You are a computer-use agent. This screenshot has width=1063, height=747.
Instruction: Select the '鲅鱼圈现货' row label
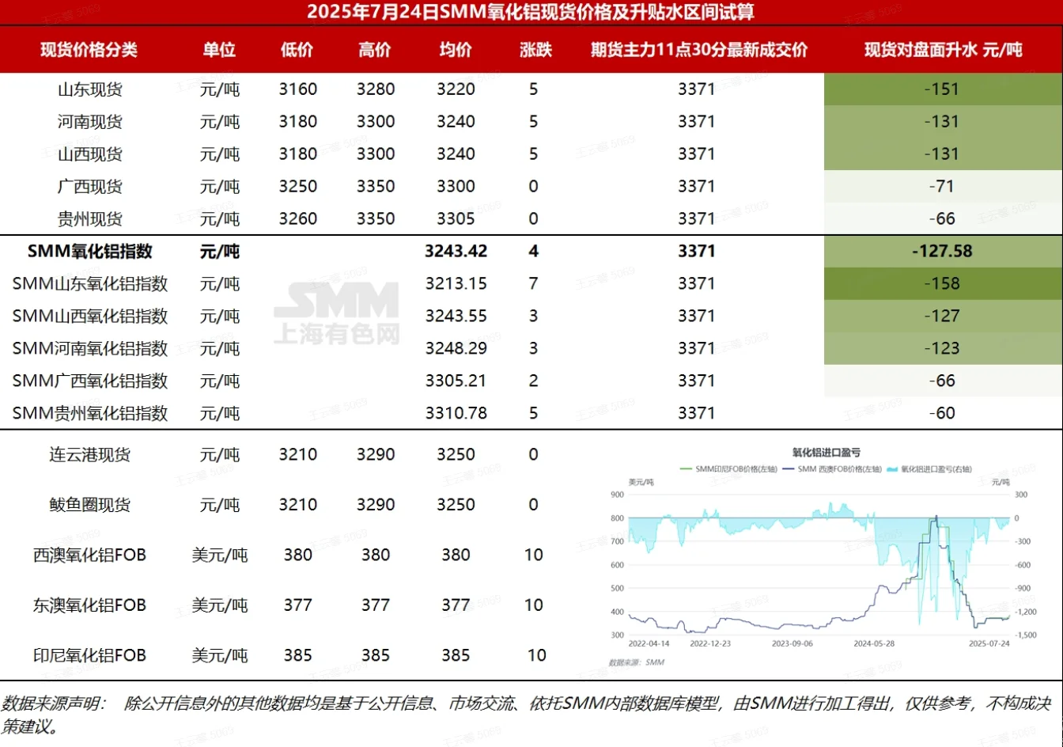pyautogui.click(x=90, y=505)
